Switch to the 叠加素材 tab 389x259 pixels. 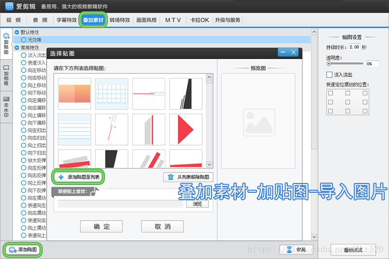click(93, 20)
